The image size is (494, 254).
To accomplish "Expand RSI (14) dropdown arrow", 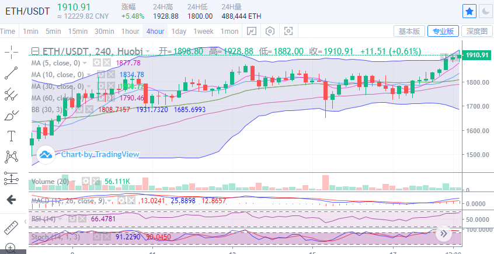I will coord(61,219).
